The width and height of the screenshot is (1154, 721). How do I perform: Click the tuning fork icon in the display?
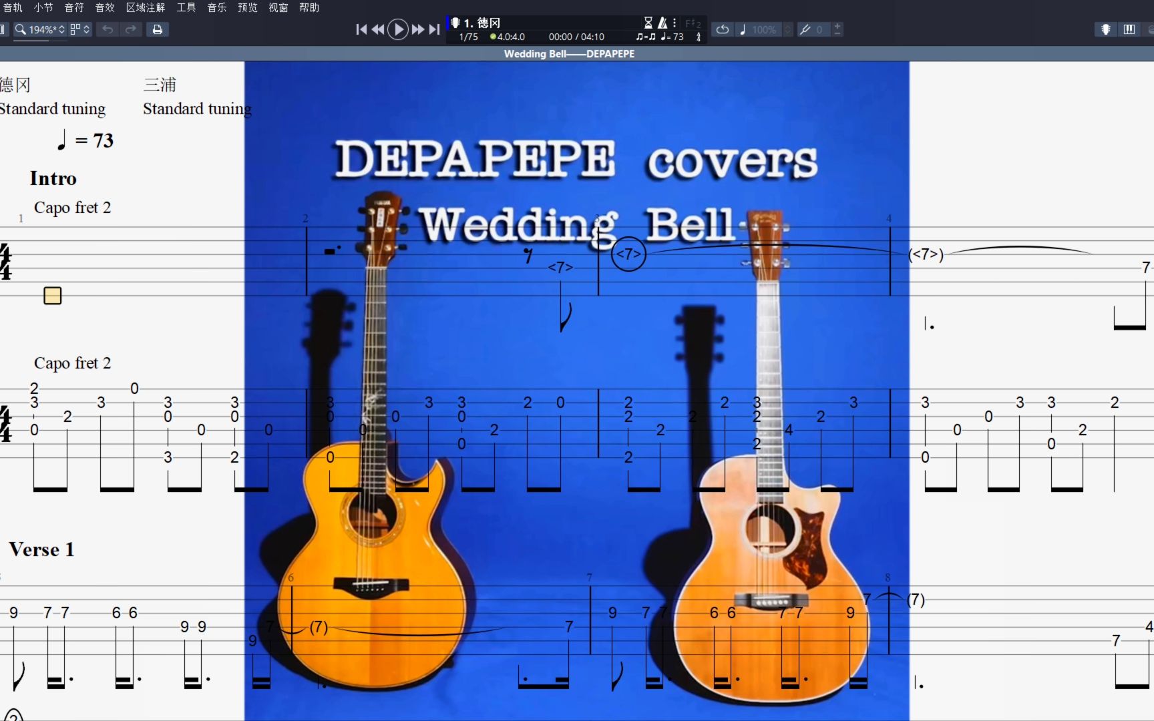click(699, 37)
